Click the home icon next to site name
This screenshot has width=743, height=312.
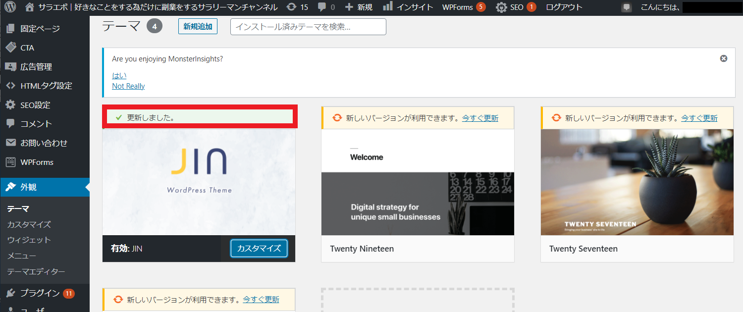click(x=30, y=7)
